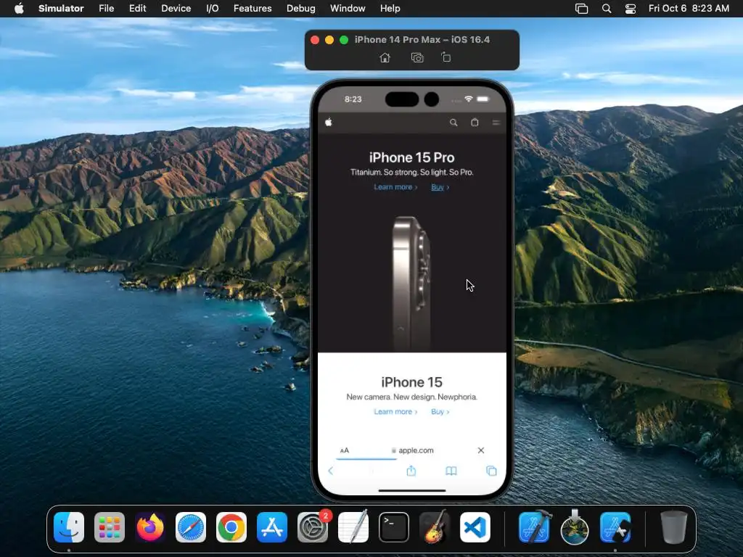Stop loading with the X in address bar
The image size is (743, 557).
click(x=481, y=450)
